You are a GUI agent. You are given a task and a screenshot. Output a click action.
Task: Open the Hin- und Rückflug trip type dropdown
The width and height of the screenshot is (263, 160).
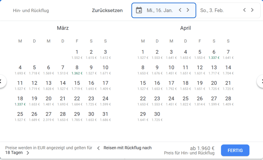(31, 11)
